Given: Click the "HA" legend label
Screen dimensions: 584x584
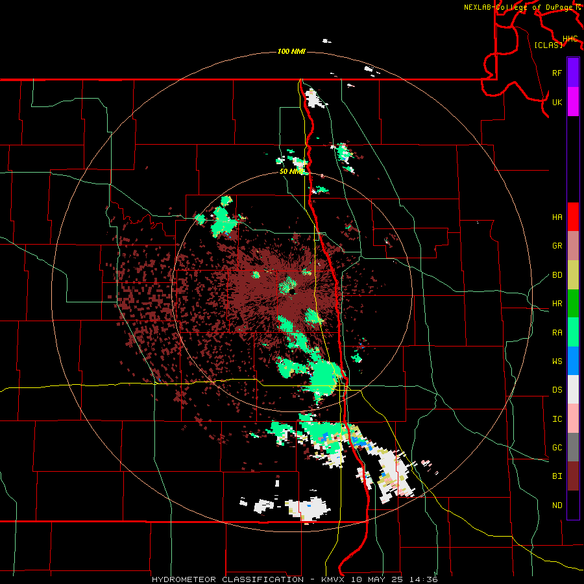Looking at the screenshot, I should (557, 217).
